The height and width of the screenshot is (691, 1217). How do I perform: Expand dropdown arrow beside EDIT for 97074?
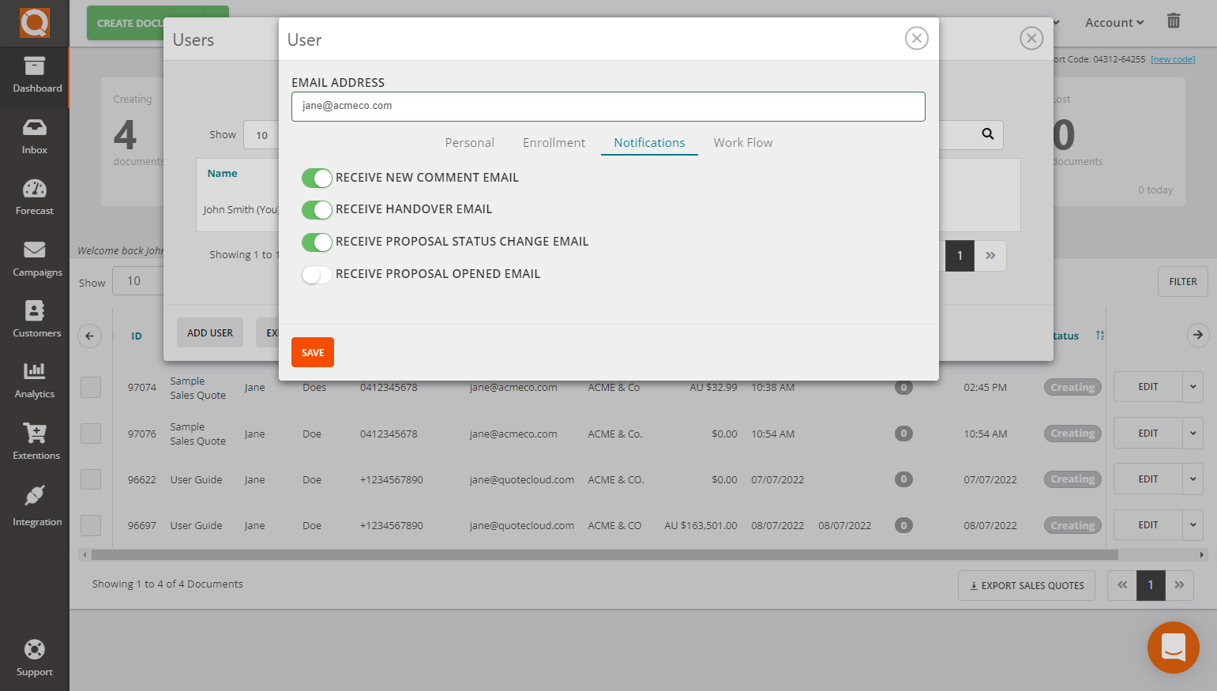point(1193,387)
